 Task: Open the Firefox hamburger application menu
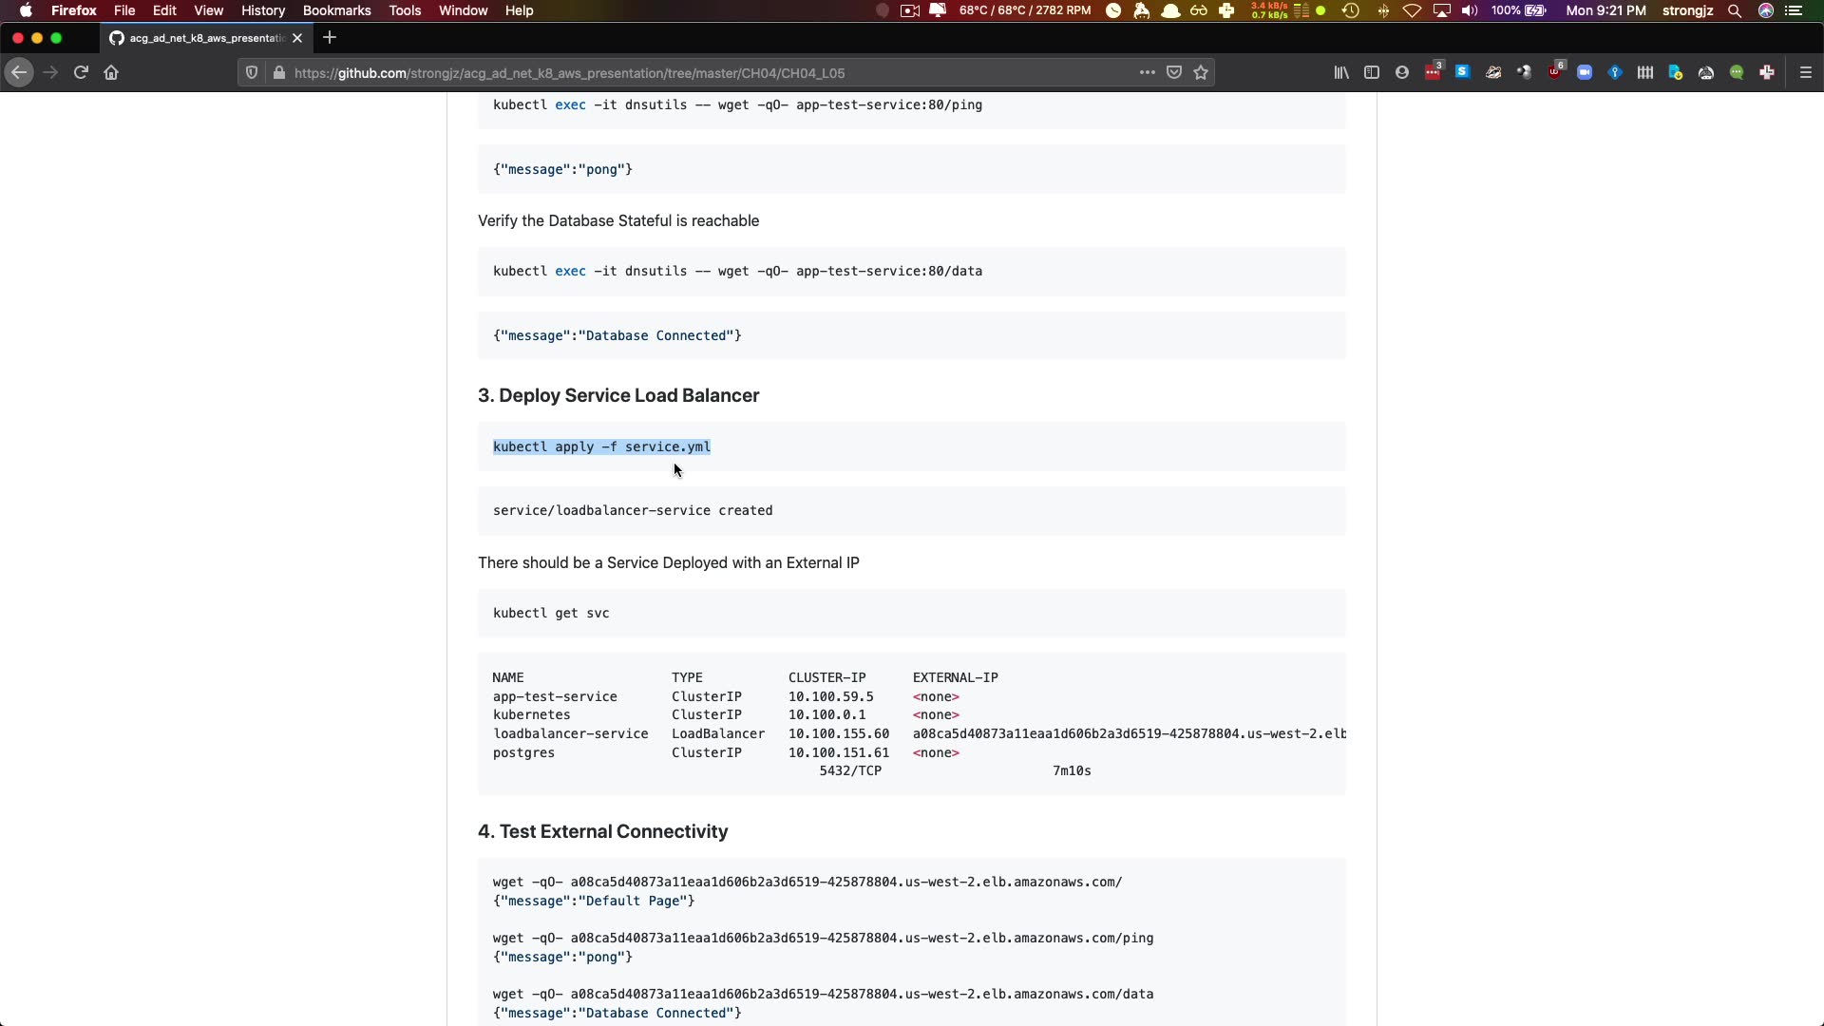[x=1806, y=72]
